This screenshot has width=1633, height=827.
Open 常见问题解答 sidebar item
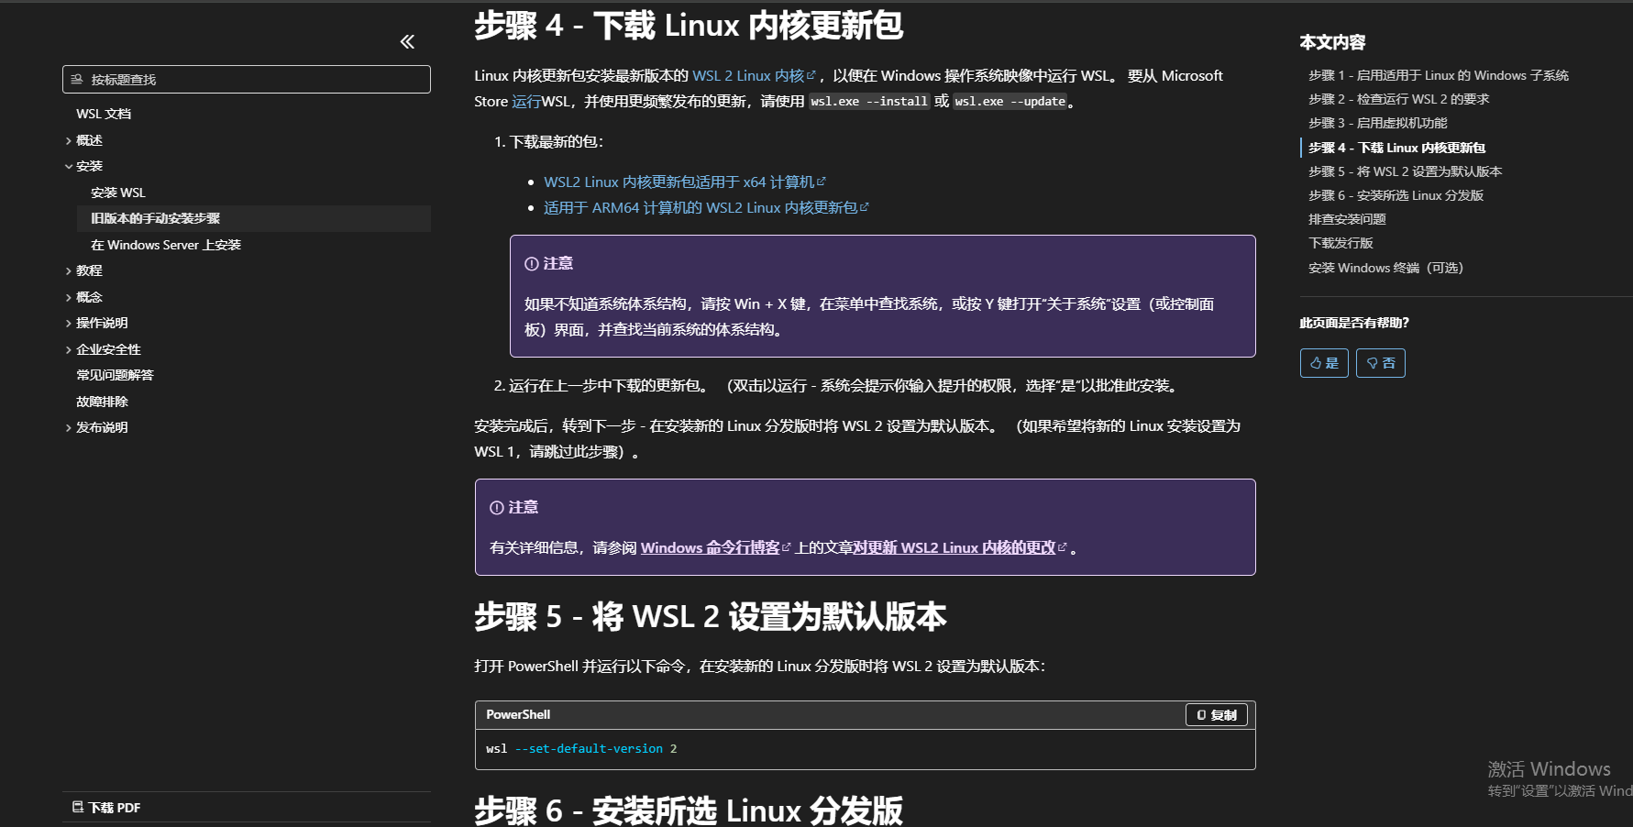(115, 375)
